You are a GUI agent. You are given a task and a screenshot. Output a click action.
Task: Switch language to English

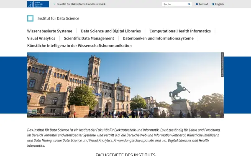pos(220,4)
